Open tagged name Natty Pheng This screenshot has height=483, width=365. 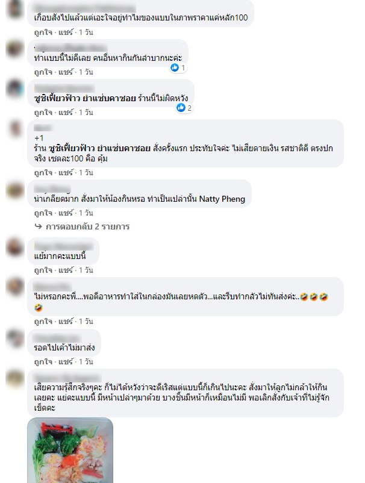coord(222,199)
